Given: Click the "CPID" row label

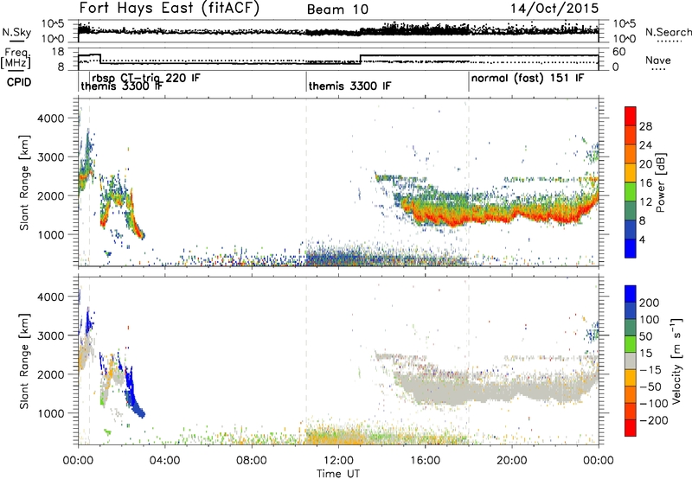Looking at the screenshot, I should click(19, 82).
